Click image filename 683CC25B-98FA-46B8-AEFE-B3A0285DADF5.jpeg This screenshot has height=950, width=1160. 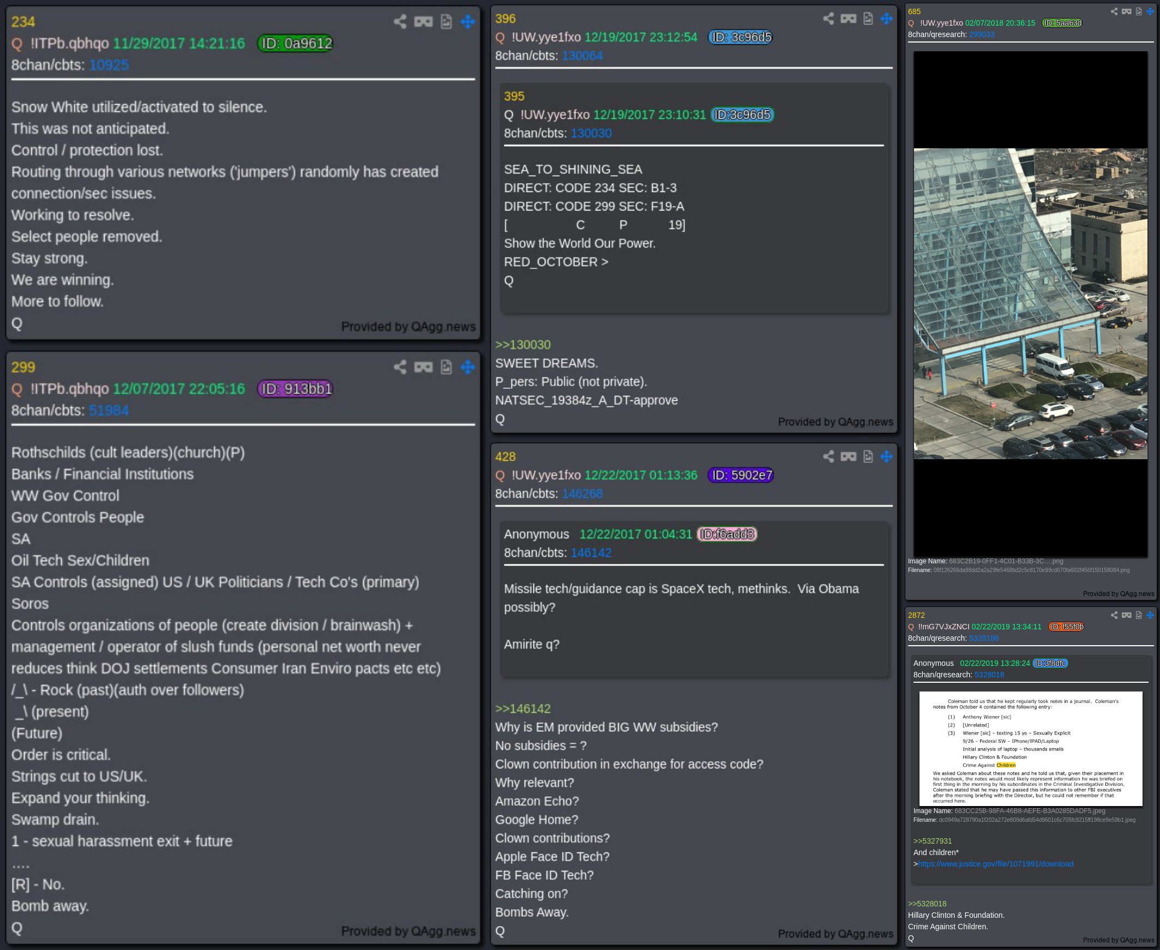1030,811
